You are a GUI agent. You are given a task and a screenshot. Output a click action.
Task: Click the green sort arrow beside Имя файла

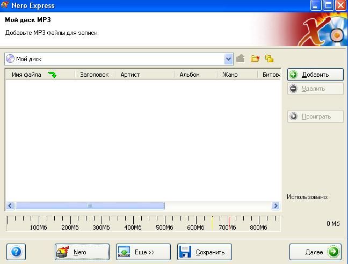[x=52, y=75]
